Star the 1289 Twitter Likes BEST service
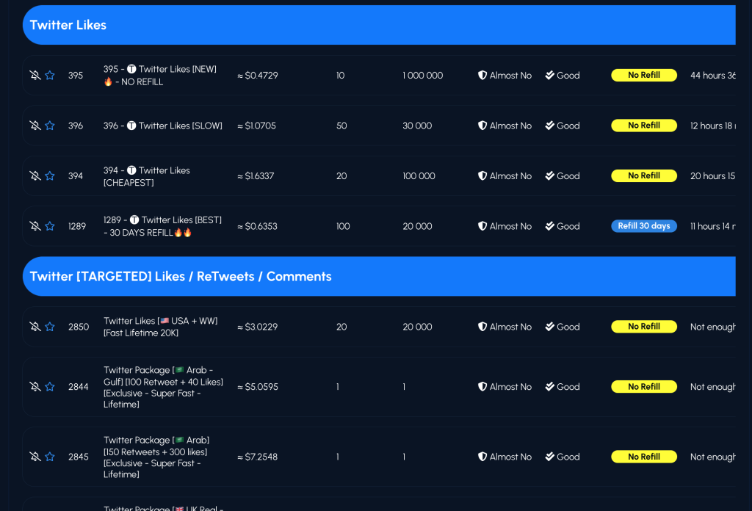The height and width of the screenshot is (511, 752). 50,226
